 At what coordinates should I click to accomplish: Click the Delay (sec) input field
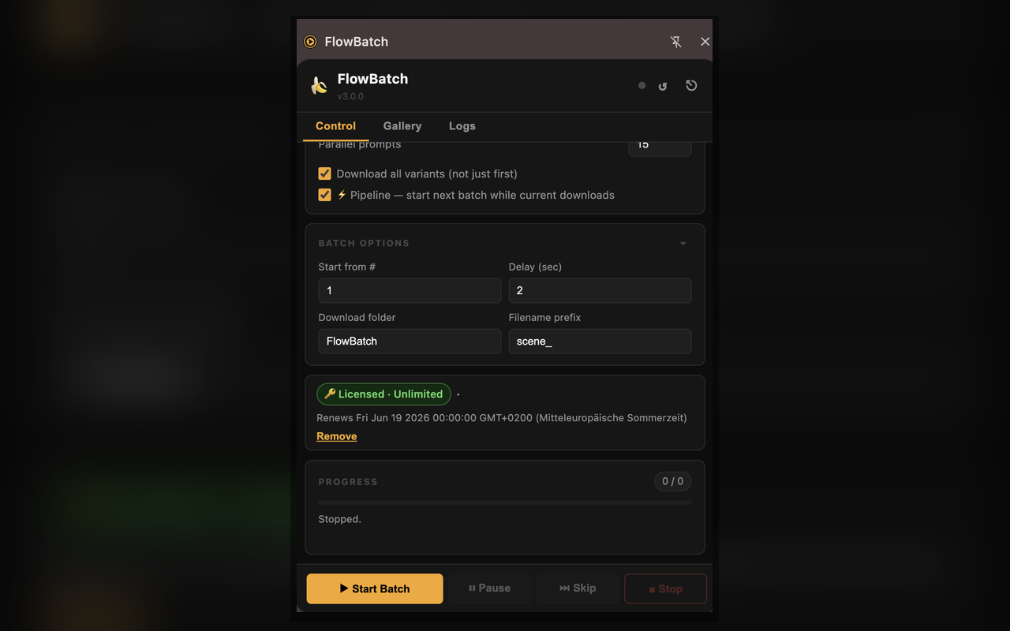pos(600,290)
